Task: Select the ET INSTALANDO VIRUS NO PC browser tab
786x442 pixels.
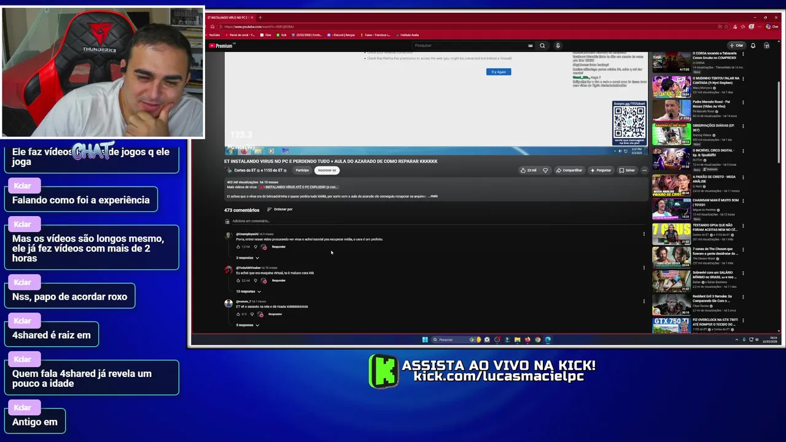Action: pyautogui.click(x=230, y=17)
